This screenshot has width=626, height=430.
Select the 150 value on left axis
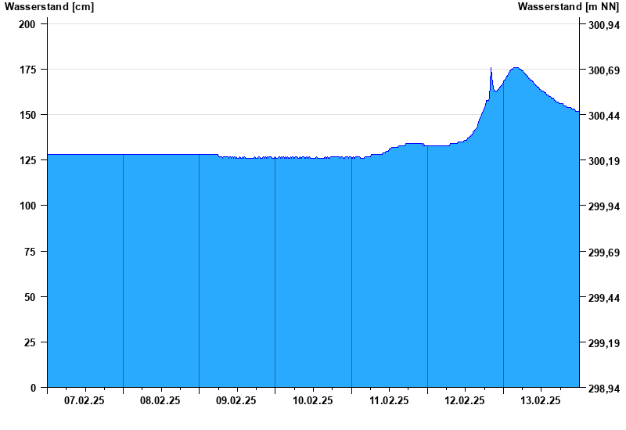(x=27, y=115)
